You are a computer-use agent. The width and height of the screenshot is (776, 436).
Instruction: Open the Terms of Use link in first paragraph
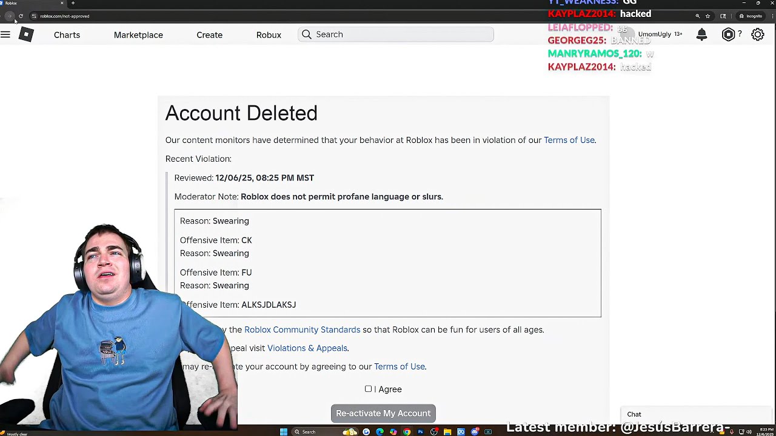(x=569, y=140)
